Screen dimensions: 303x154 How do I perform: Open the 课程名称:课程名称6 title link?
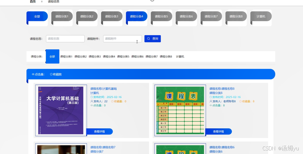[x=222, y=147]
